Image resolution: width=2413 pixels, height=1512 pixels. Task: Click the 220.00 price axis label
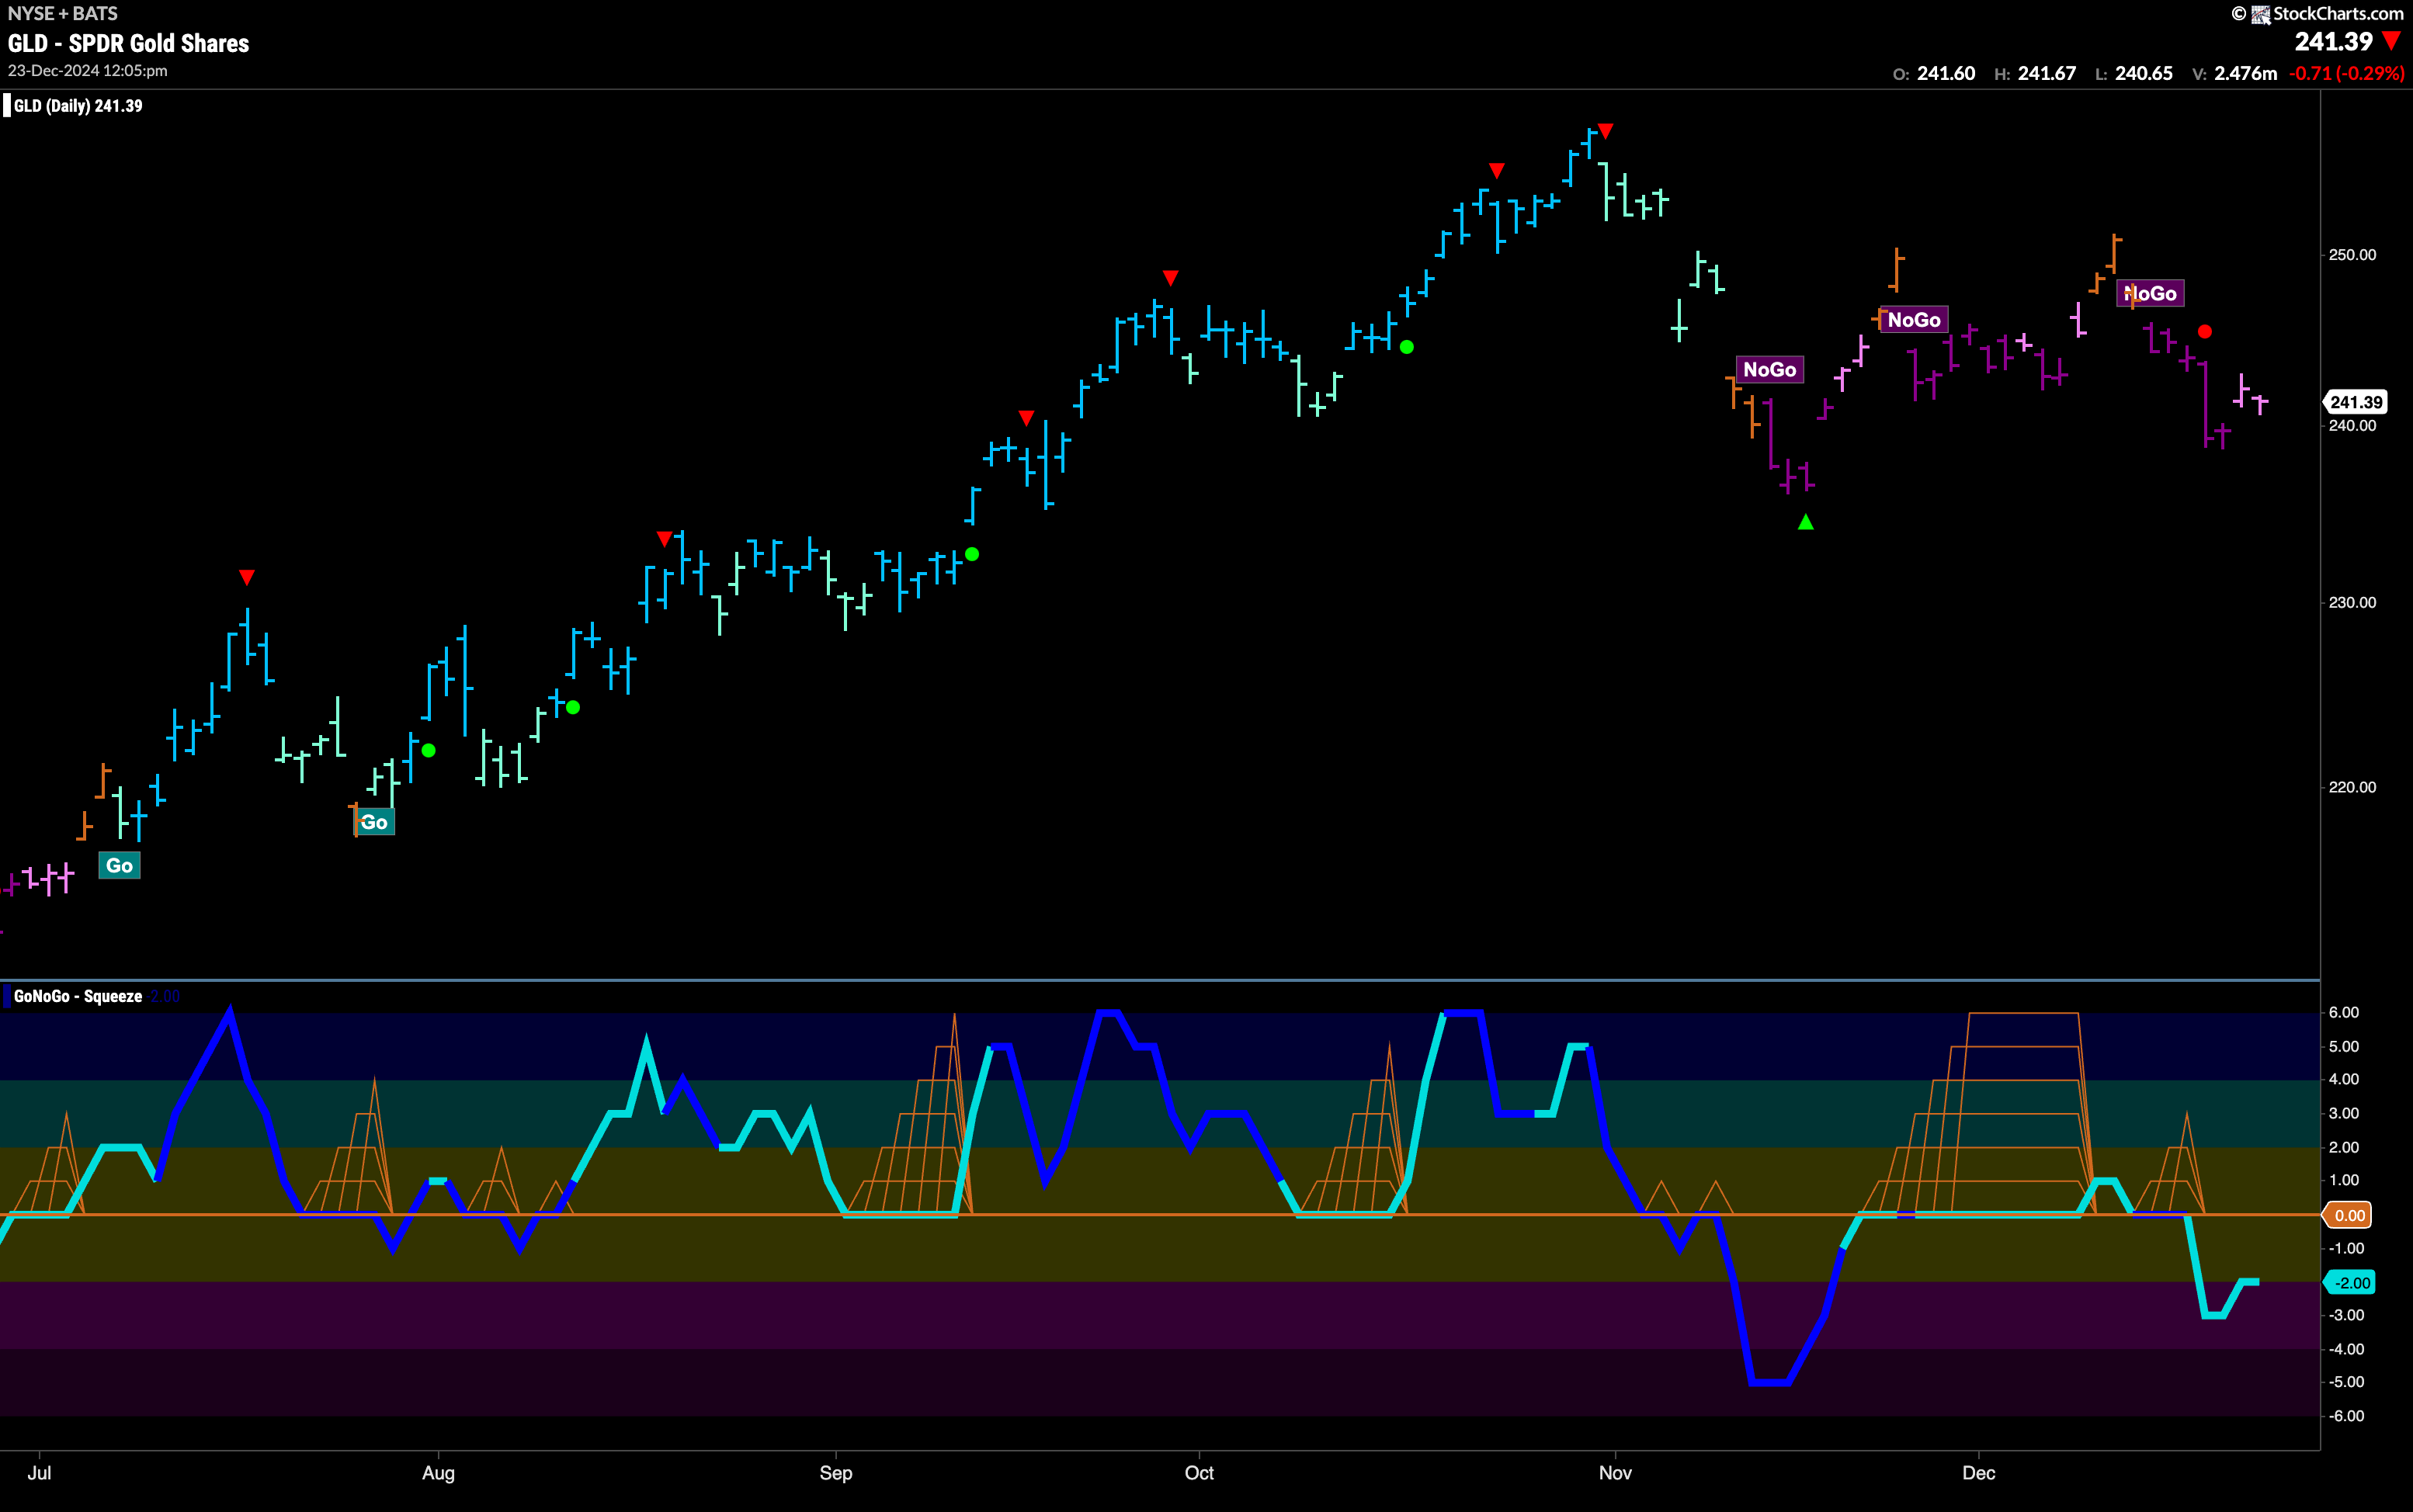2352,787
